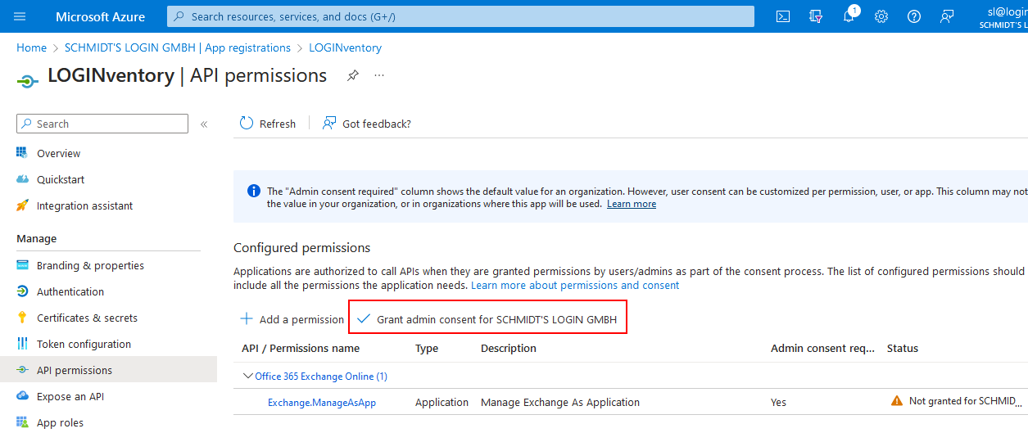Image resolution: width=1028 pixels, height=433 pixels.
Task: Open Cloud Shell from the top bar
Action: click(x=783, y=16)
